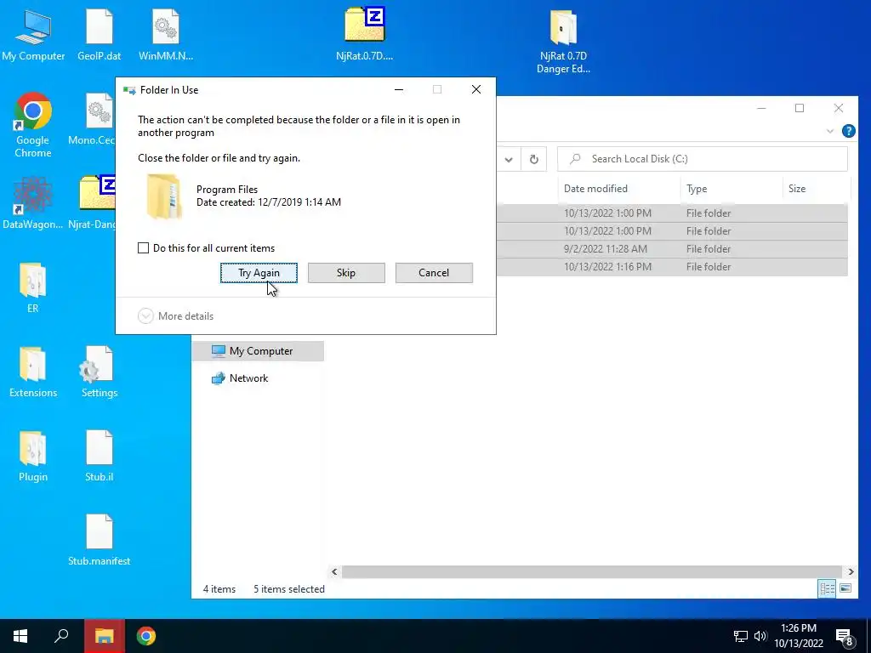Select My Computer in navigation pane
This screenshot has width=871, height=653.
(259, 351)
